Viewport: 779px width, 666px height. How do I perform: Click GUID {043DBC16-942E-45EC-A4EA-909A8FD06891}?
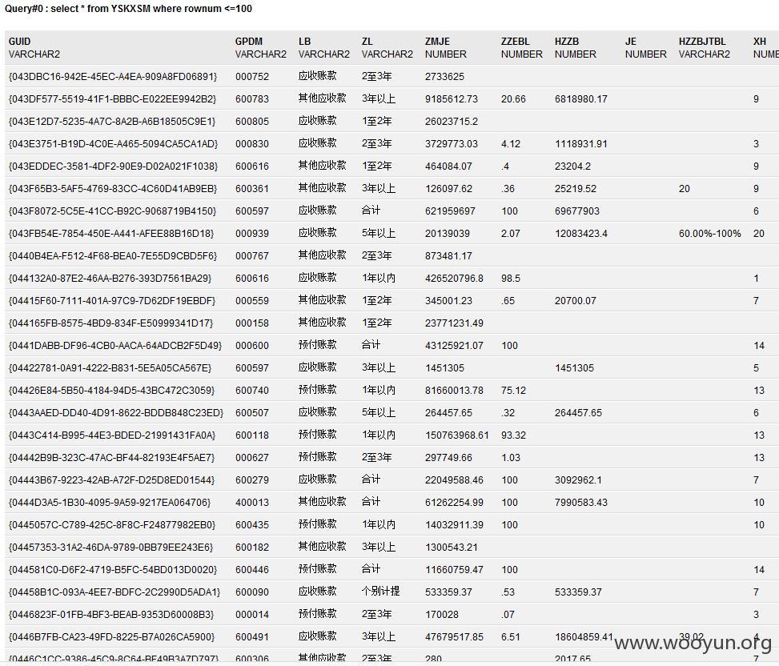[113, 77]
